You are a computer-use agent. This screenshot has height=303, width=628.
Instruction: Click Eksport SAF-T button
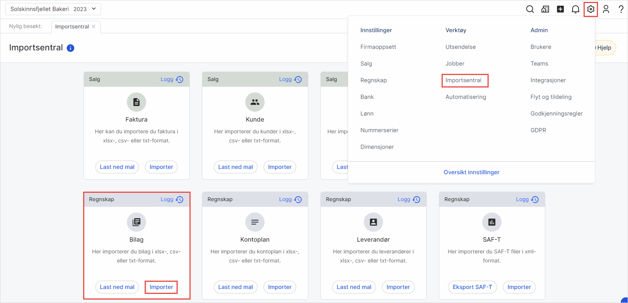tap(472, 287)
